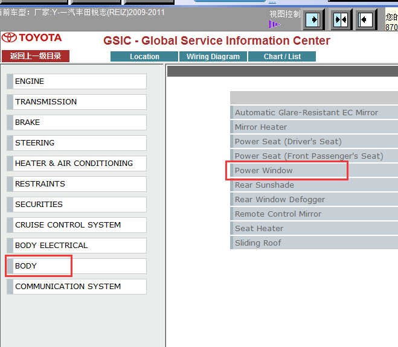Image resolution: width=398 pixels, height=347 pixels.
Task: Open Rear Window Defogger entry
Action: 314,199
